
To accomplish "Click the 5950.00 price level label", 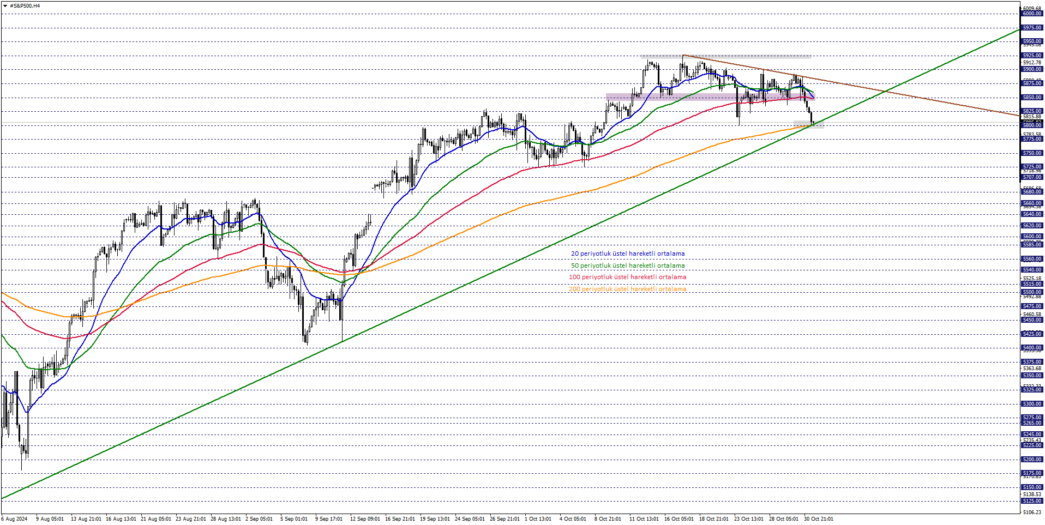I will tap(1032, 41).
